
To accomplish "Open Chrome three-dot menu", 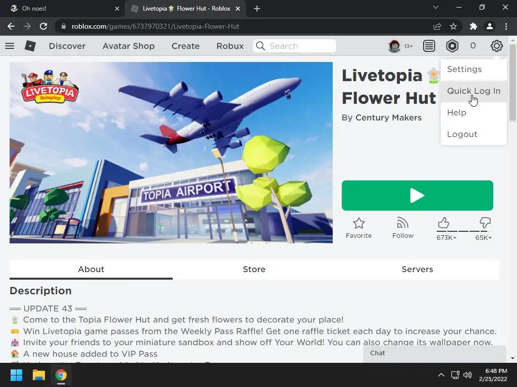I will (x=506, y=26).
